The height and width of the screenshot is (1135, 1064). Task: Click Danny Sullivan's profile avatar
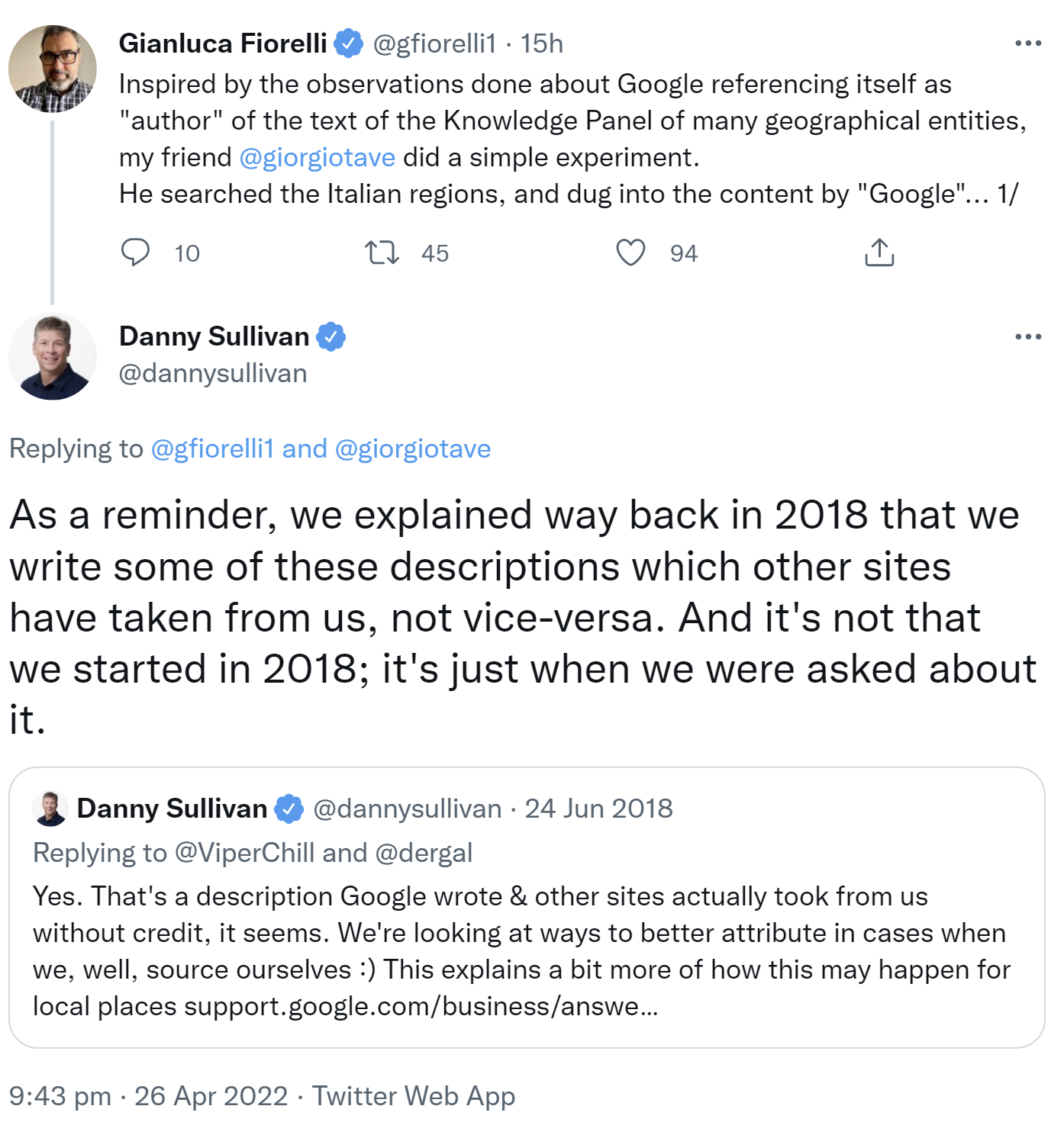[x=52, y=355]
